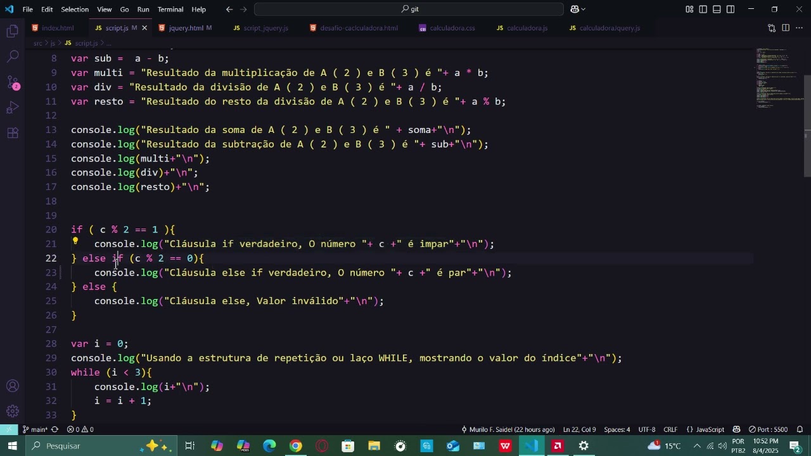The height and width of the screenshot is (456, 811).
Task: Go back using the title bar arrow
Action: [x=229, y=9]
